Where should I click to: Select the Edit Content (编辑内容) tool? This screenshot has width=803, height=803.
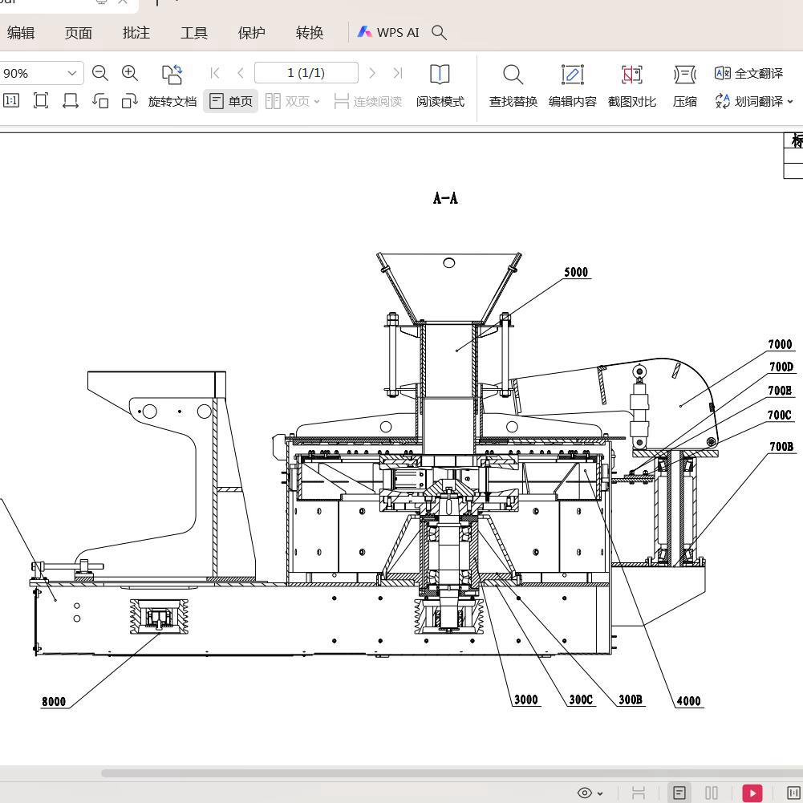[572, 86]
